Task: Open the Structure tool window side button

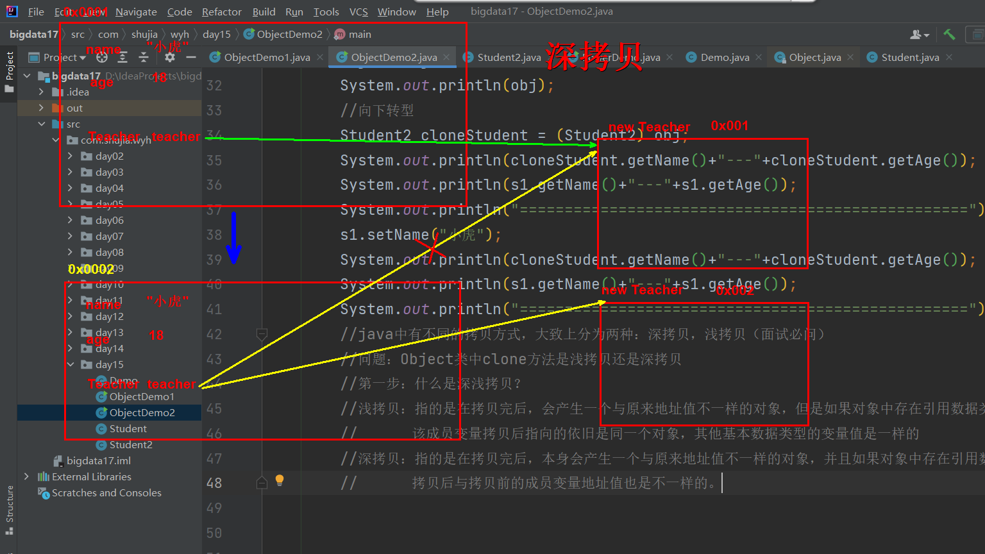Action: point(9,510)
